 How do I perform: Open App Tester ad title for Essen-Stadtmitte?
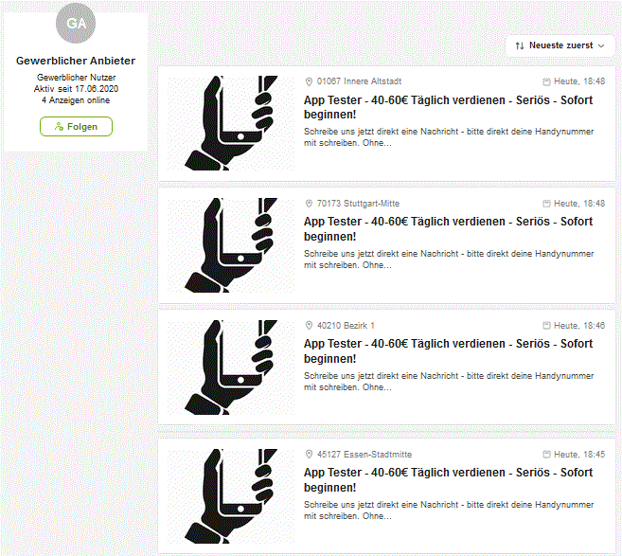click(448, 480)
